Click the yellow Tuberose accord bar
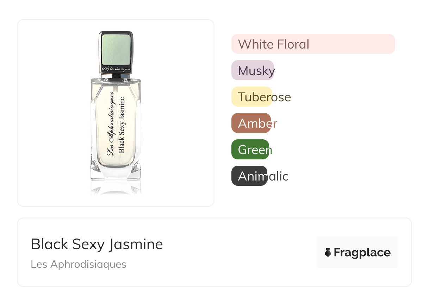 pos(251,97)
